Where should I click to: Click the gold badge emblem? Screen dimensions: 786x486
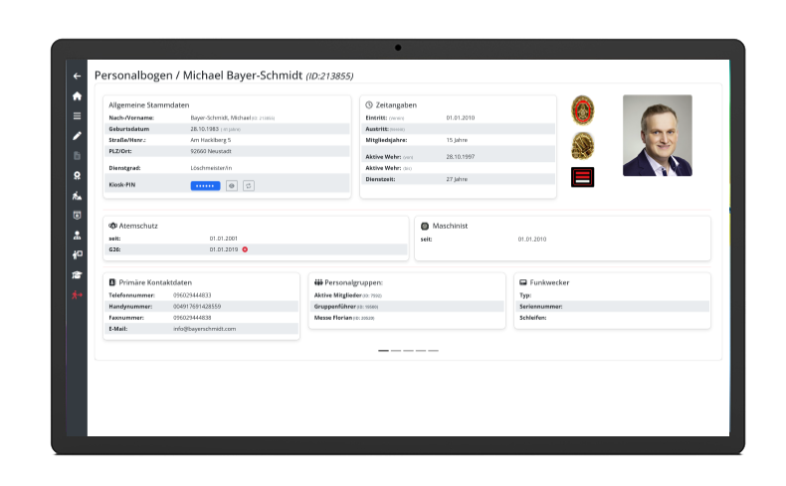(x=583, y=146)
